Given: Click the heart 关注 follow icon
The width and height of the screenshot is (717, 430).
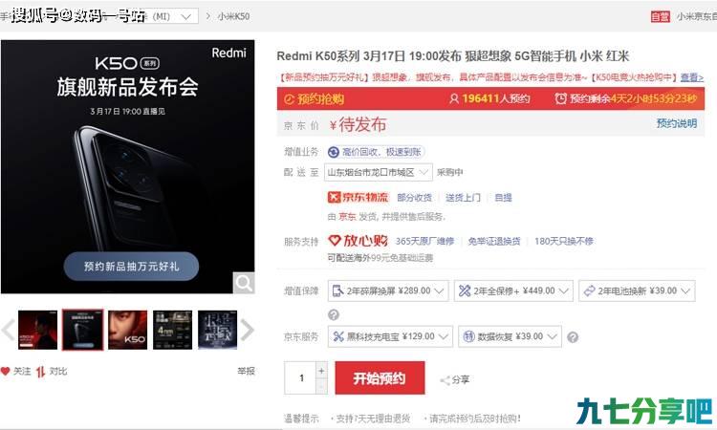Looking at the screenshot, I should 6,371.
